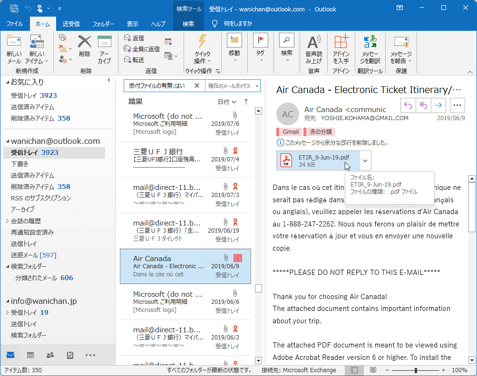The image size is (477, 376).
Task: Reply with arrow icon in reading pane
Action: coord(408,105)
